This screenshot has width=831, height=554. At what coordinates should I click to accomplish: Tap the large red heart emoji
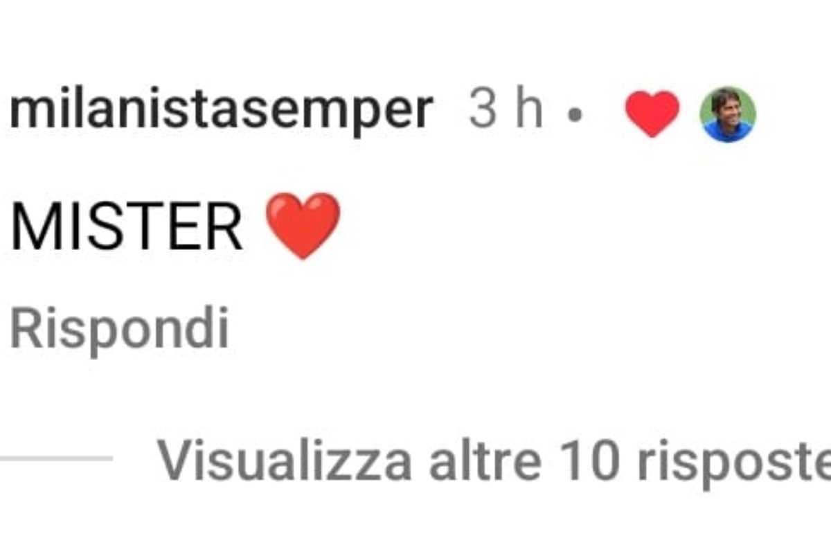pos(303,226)
